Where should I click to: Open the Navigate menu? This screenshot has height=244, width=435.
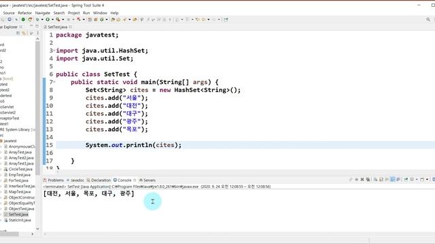(x=43, y=13)
